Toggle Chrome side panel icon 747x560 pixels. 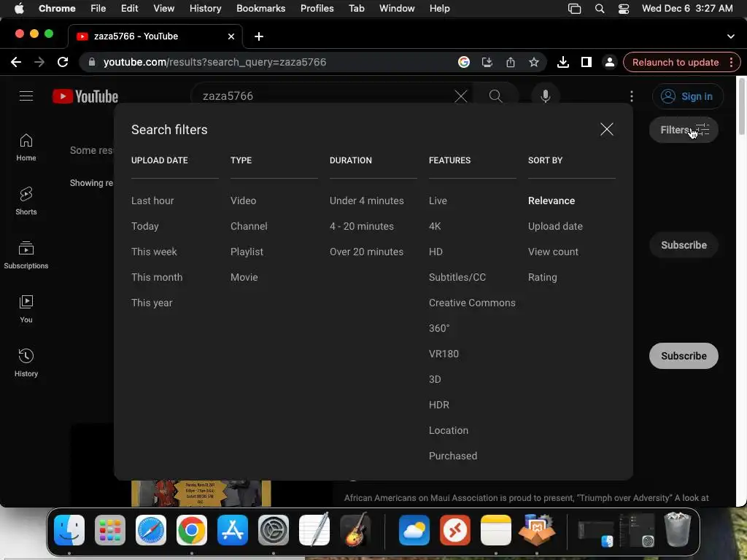586,63
